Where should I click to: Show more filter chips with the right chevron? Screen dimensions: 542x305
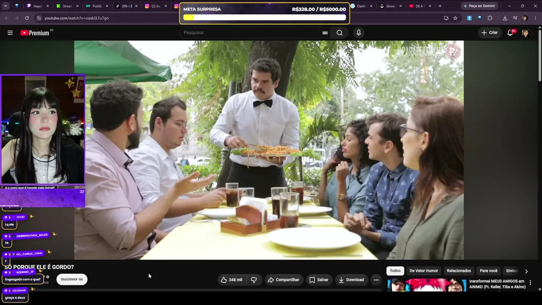[x=526, y=271]
